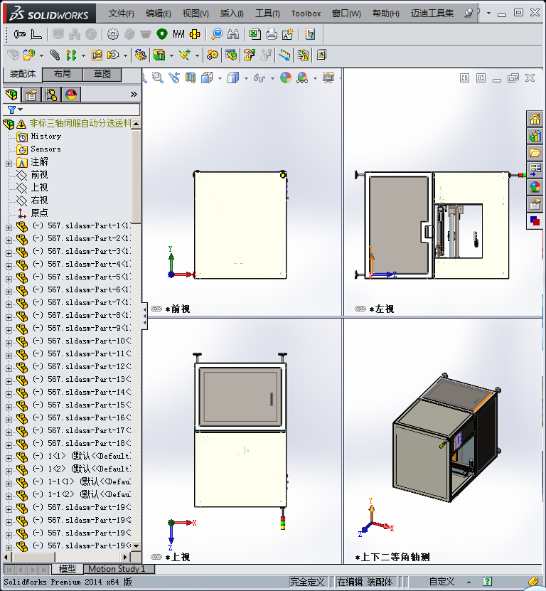Toggle the pin icon on menu bar
The width and height of the screenshot is (546, 591).
[469, 14]
